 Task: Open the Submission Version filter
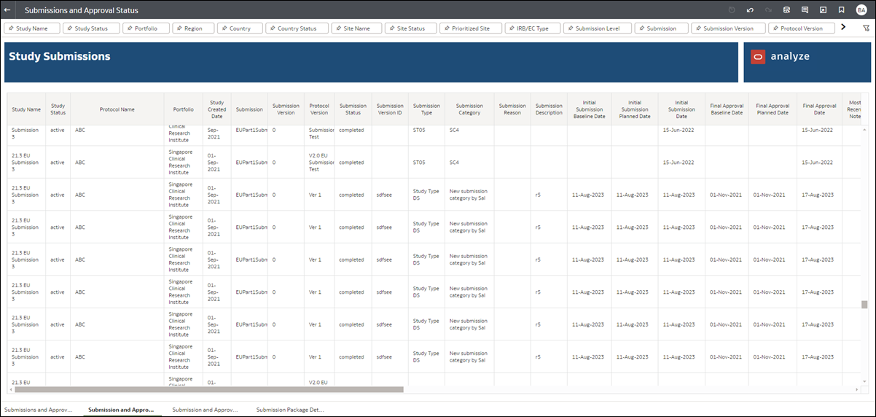(x=727, y=28)
